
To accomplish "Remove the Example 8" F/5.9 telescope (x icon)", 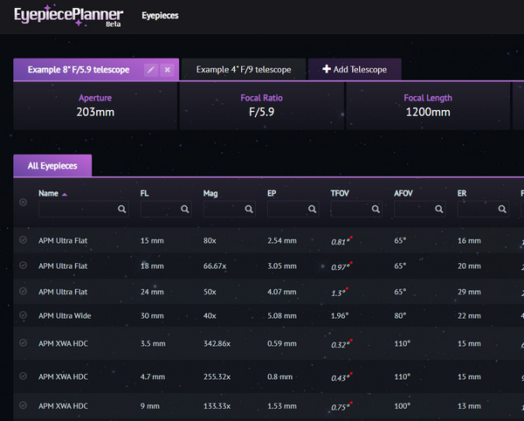I will 167,70.
